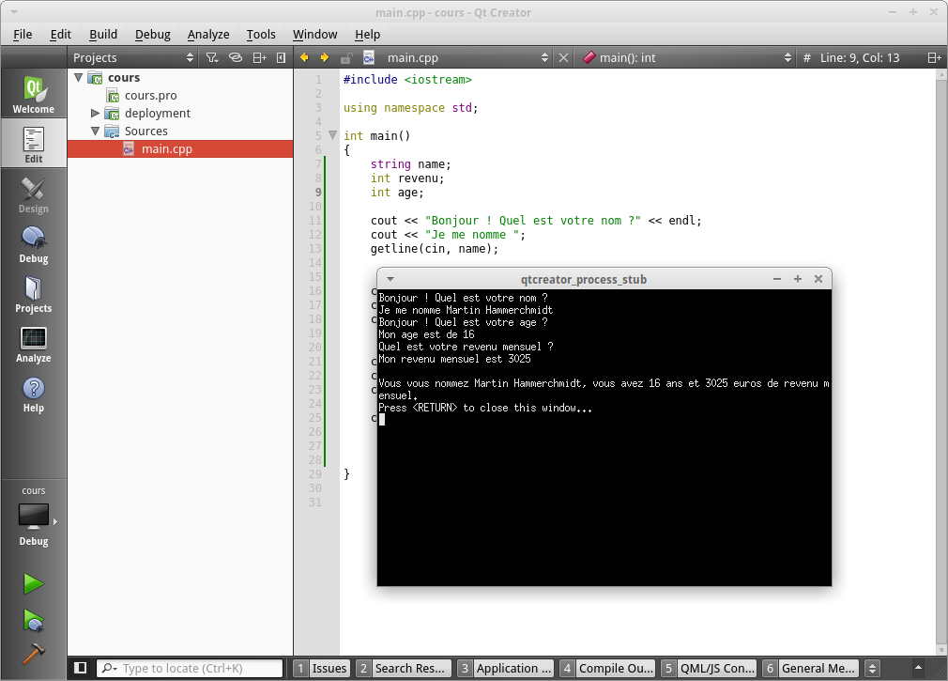Show the Application Output pane
Screen dimensions: 948x681
pyautogui.click(x=505, y=668)
